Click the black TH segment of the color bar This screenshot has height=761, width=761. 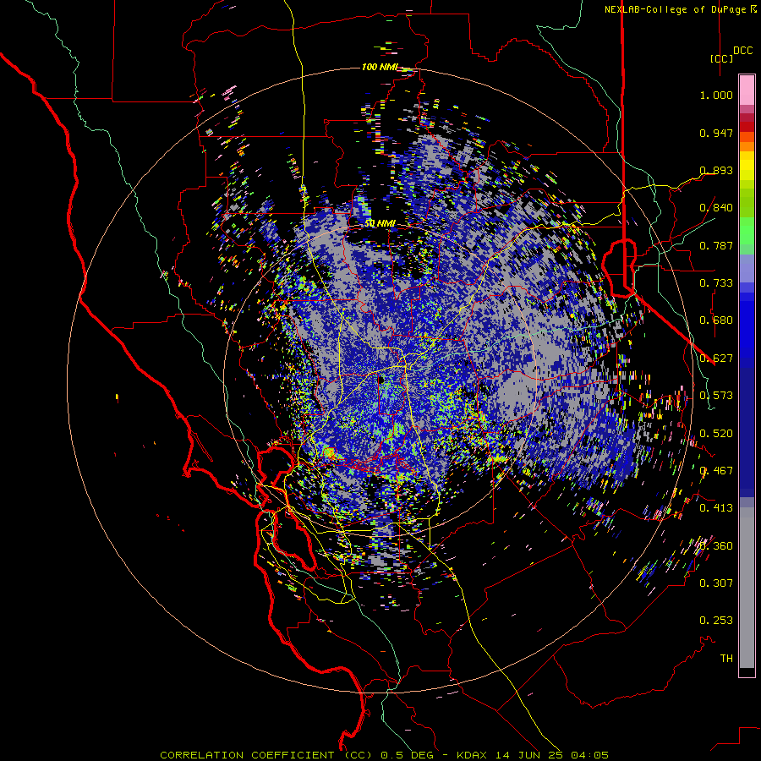747,671
